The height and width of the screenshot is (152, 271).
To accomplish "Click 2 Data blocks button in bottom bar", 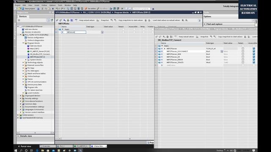I will click(x=99, y=146).
